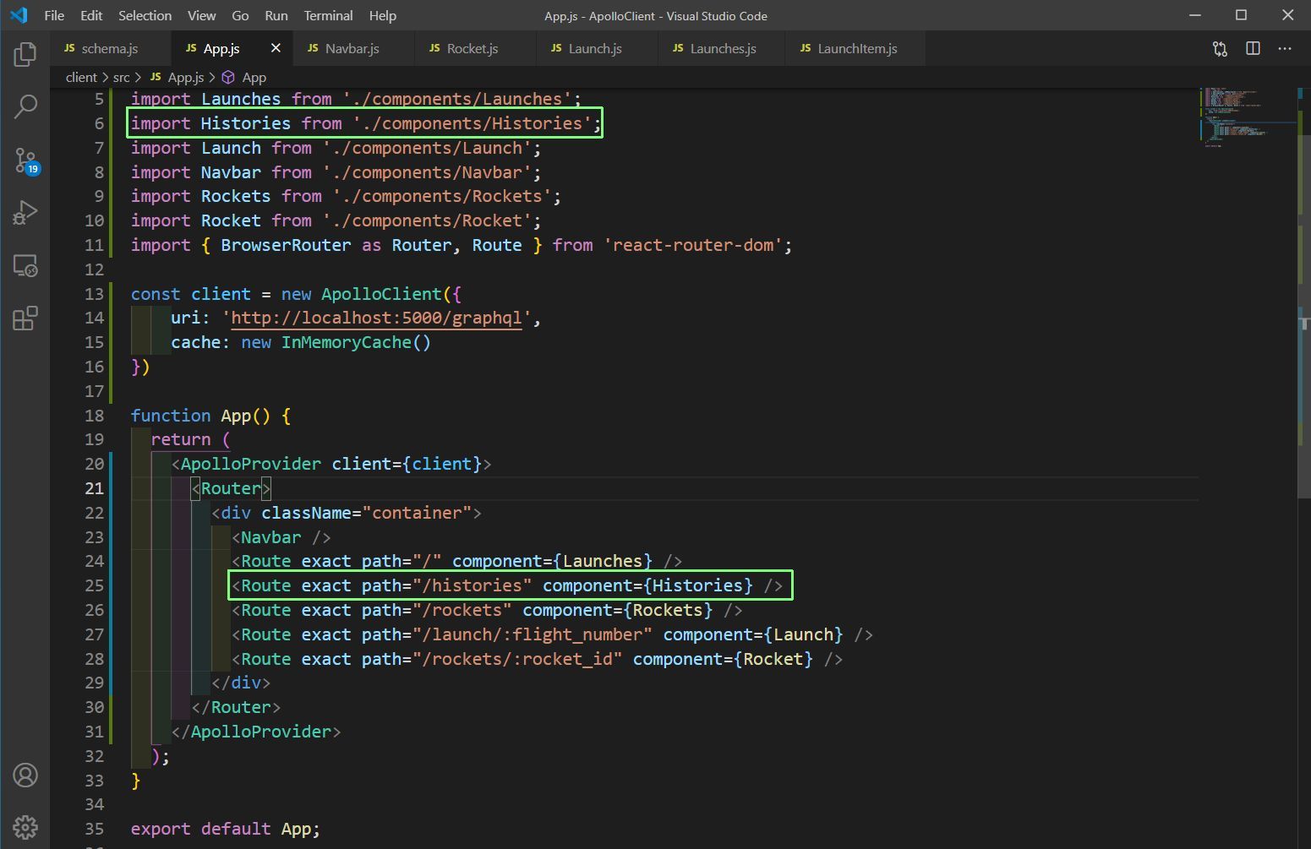Click the 'react-router-dom' string
Image resolution: width=1311 pixels, height=849 pixels.
click(693, 245)
